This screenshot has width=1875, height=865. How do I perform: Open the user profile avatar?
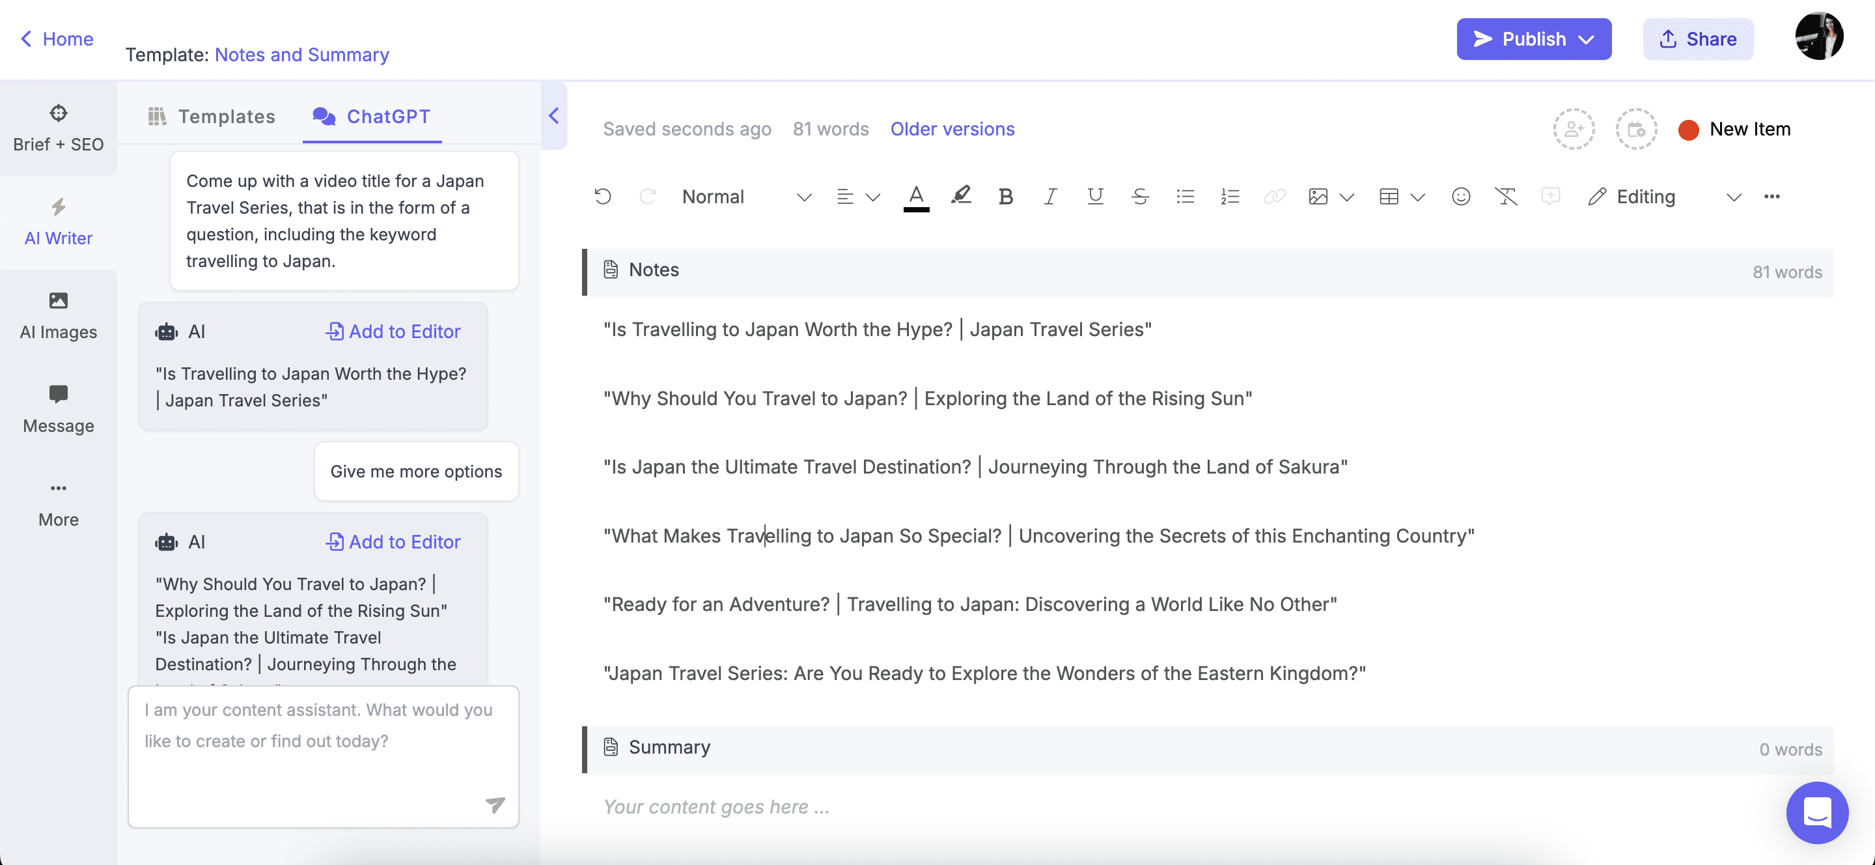(1818, 36)
